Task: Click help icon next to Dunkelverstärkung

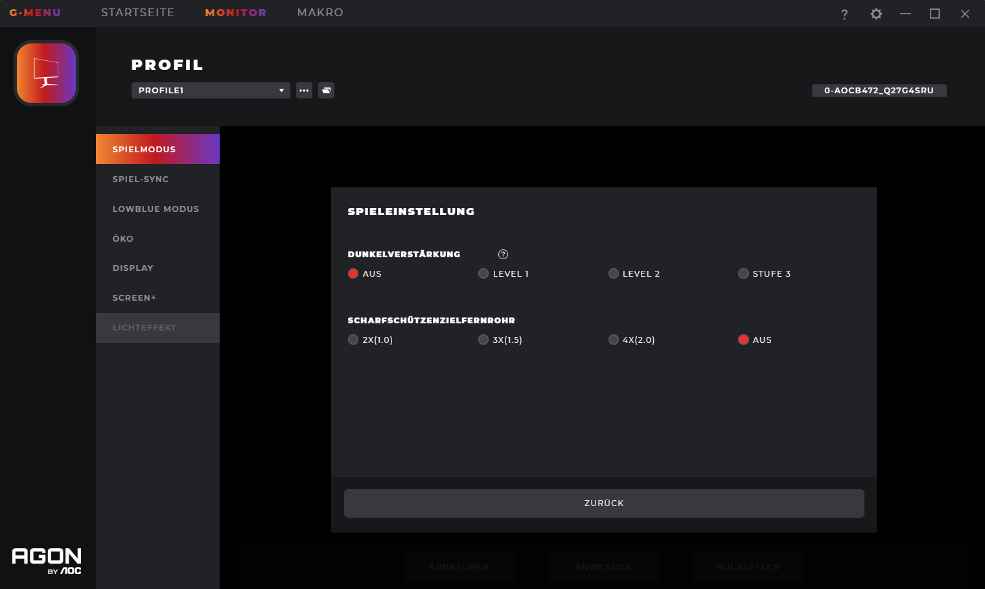Action: point(503,255)
